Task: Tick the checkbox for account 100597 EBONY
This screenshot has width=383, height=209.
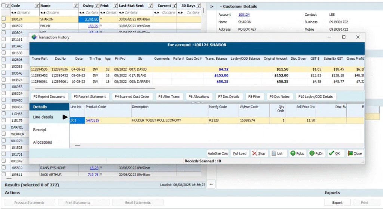Action: click(4, 26)
